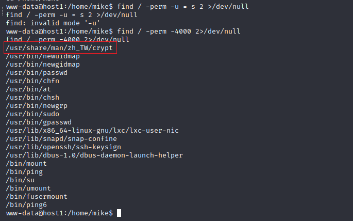Click the /usr/bin/at line
The height and width of the screenshot is (221, 353).
click(29, 89)
